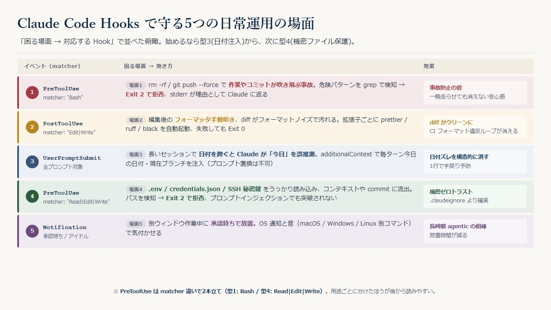
Task: Click the 困る場面 → 効き方 column header
Action: pyautogui.click(x=148, y=66)
